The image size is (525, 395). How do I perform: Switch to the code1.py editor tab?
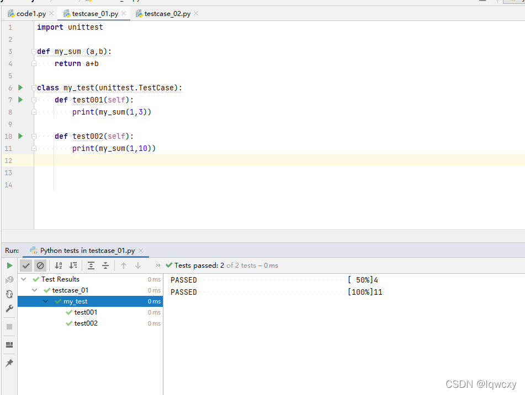(x=31, y=14)
